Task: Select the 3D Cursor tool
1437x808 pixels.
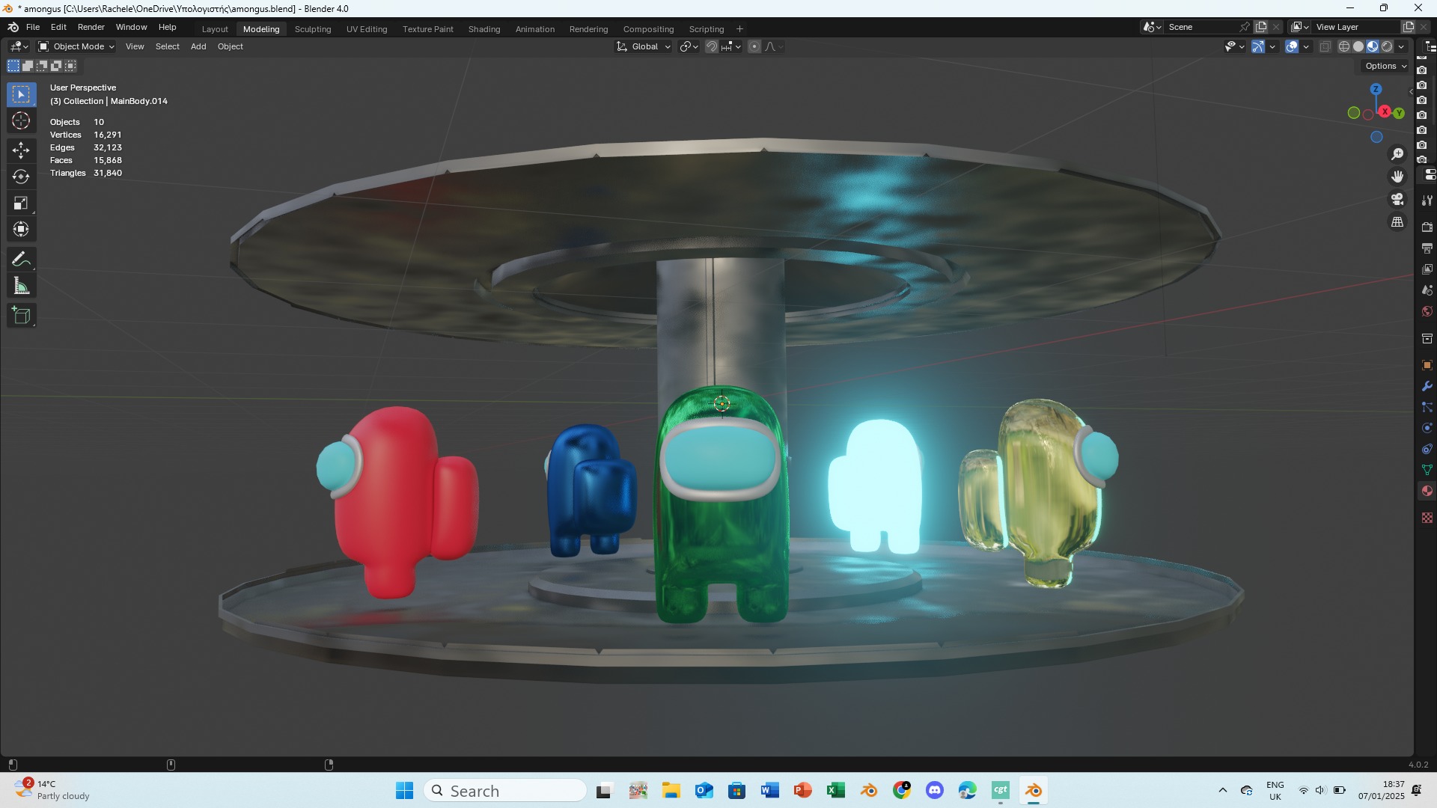Action: point(21,120)
